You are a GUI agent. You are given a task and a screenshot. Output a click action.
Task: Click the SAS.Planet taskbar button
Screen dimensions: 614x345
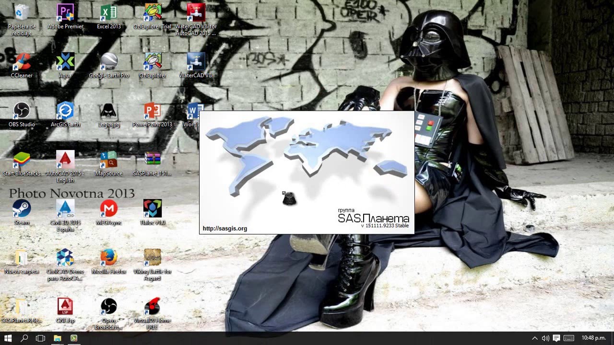74,338
